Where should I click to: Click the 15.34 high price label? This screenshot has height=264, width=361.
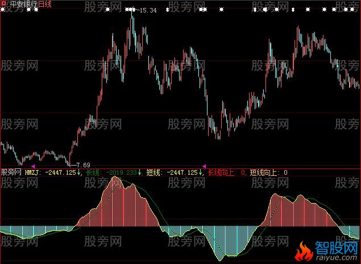[x=147, y=10]
